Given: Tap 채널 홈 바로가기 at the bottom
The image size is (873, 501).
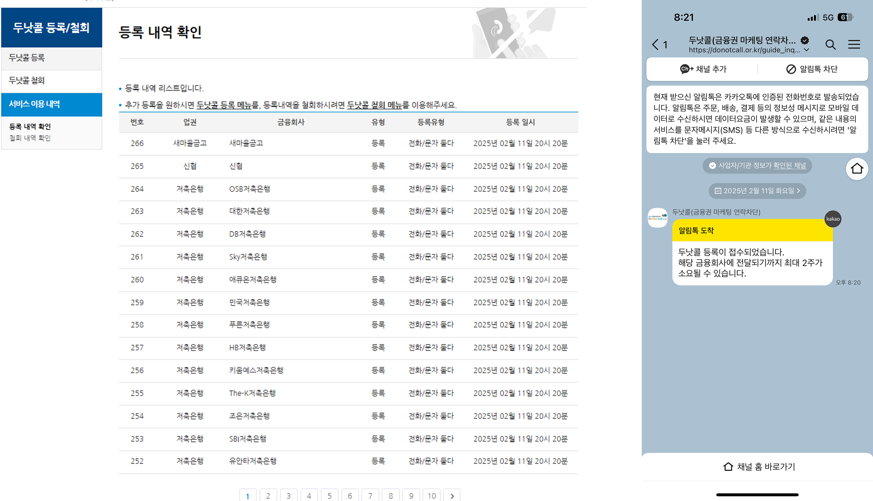Looking at the screenshot, I should (759, 467).
